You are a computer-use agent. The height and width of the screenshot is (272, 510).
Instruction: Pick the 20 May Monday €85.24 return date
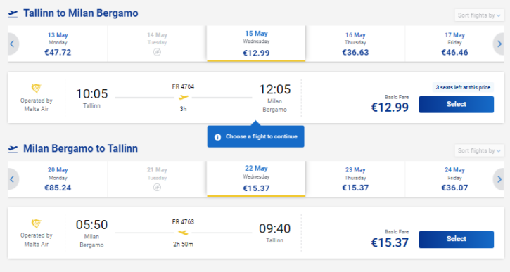coord(58,179)
